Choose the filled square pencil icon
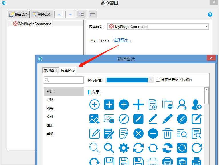This screenshot has width=219, height=165. point(138,119)
